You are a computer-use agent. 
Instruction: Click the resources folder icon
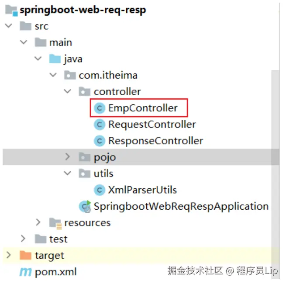click(55, 223)
